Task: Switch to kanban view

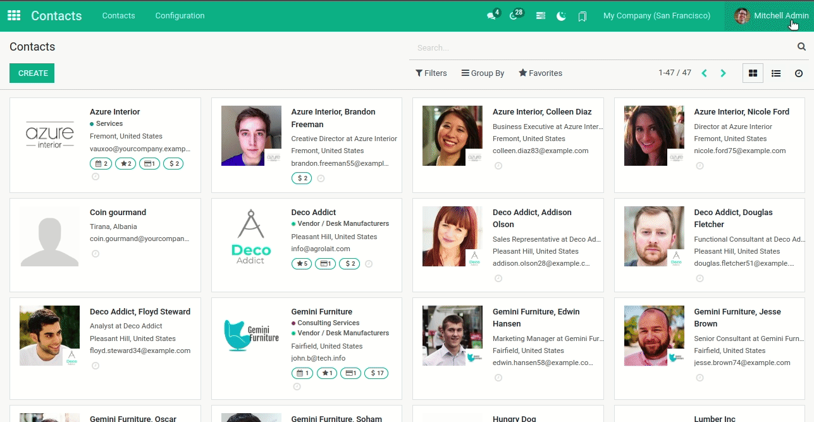Action: (753, 73)
